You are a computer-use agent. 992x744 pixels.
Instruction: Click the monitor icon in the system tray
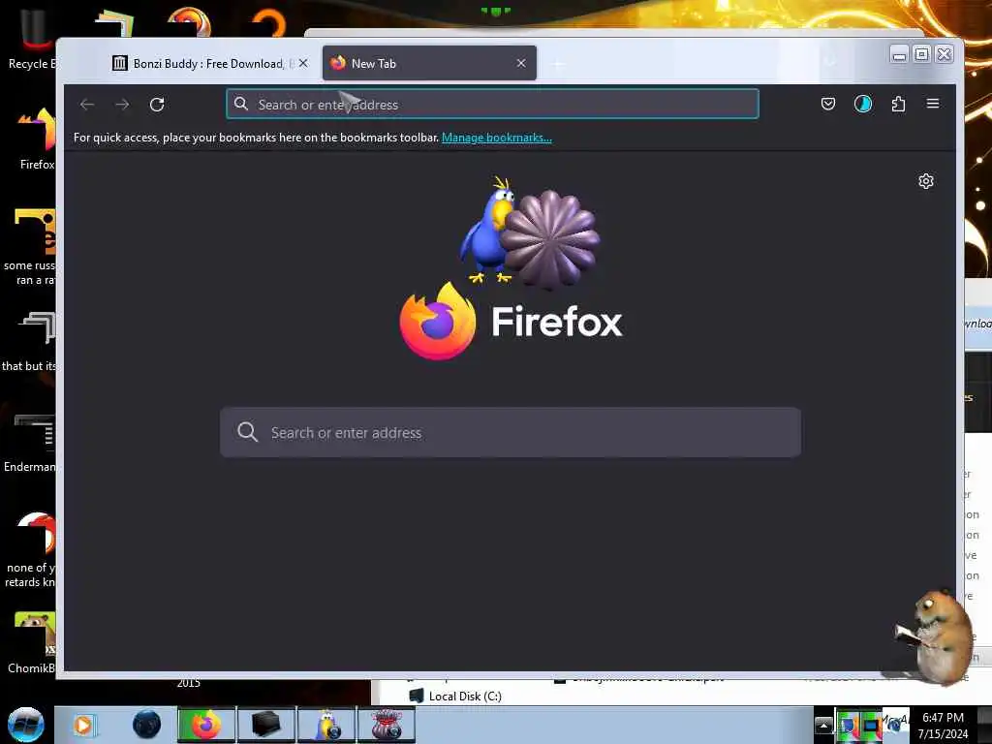(x=871, y=725)
